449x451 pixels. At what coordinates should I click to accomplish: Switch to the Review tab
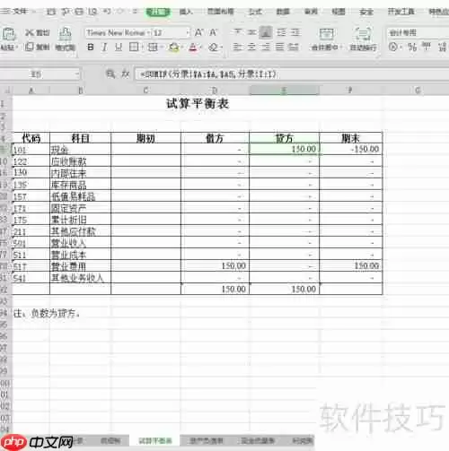coord(311,12)
